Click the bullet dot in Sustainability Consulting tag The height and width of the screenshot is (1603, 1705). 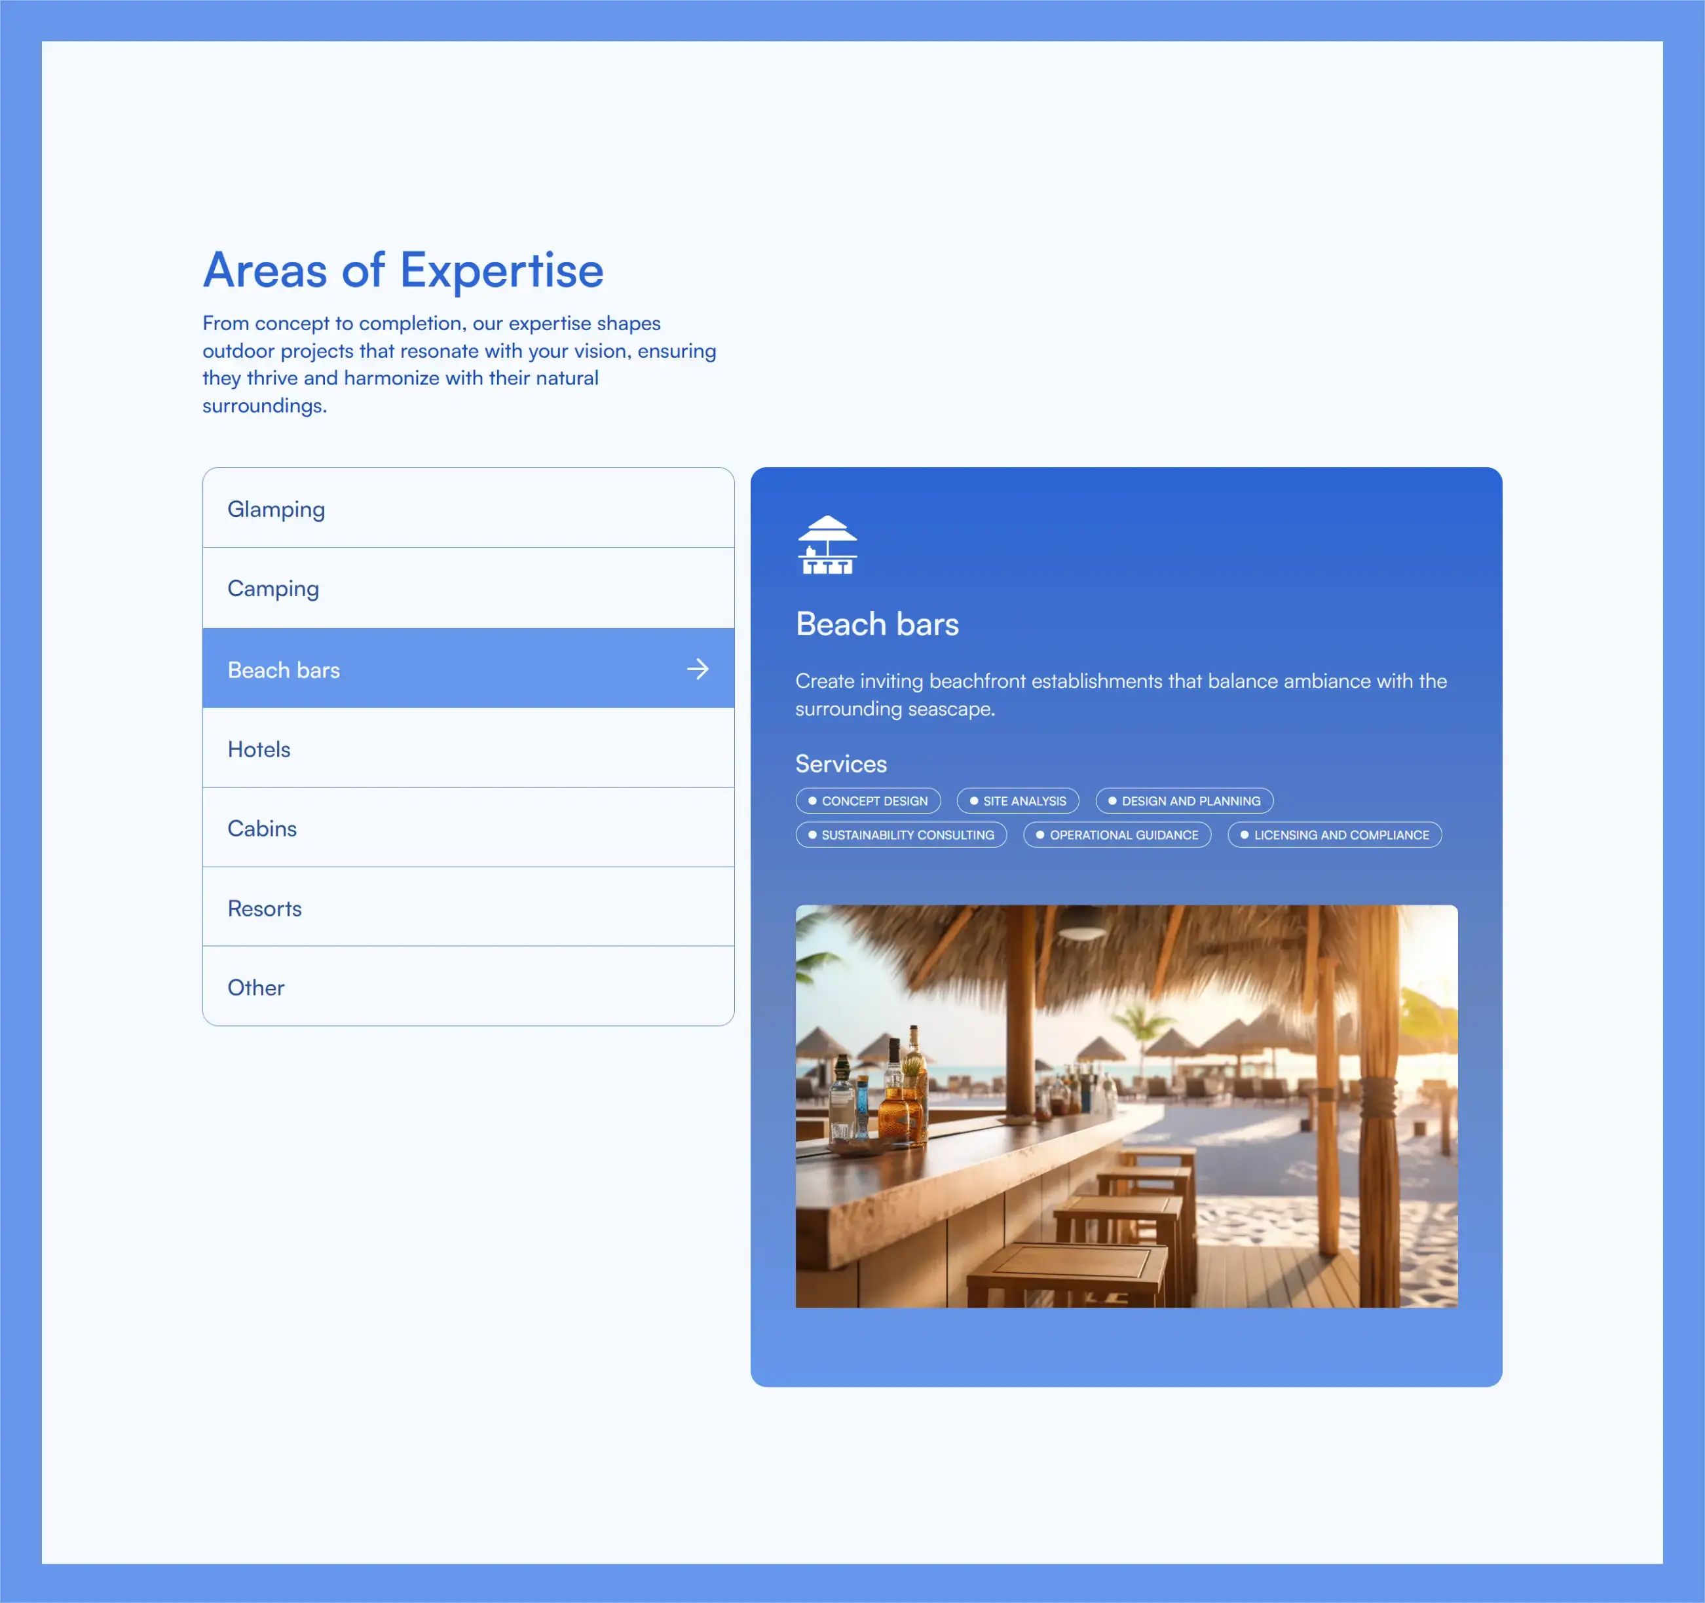[812, 835]
